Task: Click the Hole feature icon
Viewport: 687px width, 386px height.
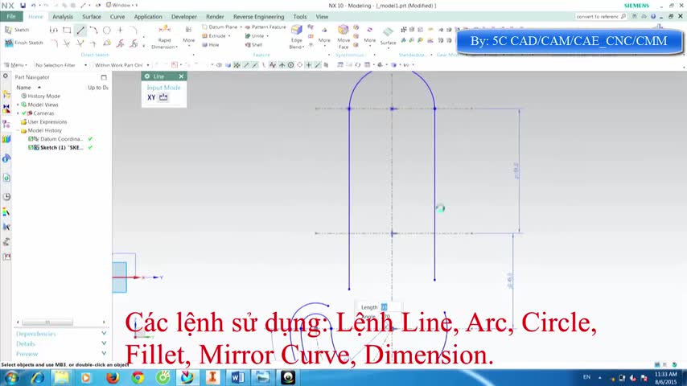Action: point(204,45)
